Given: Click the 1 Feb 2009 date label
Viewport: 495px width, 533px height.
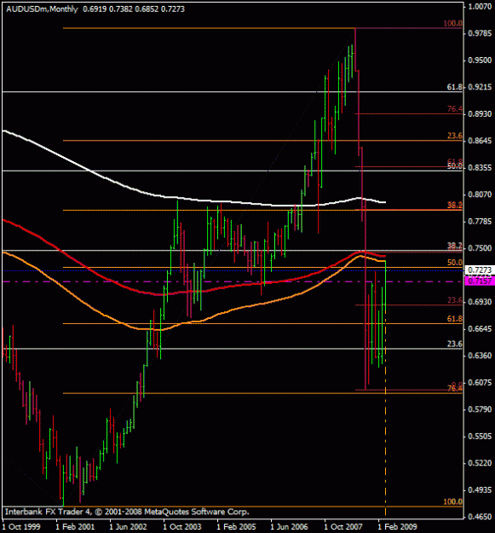Looking at the screenshot, I should (x=397, y=526).
